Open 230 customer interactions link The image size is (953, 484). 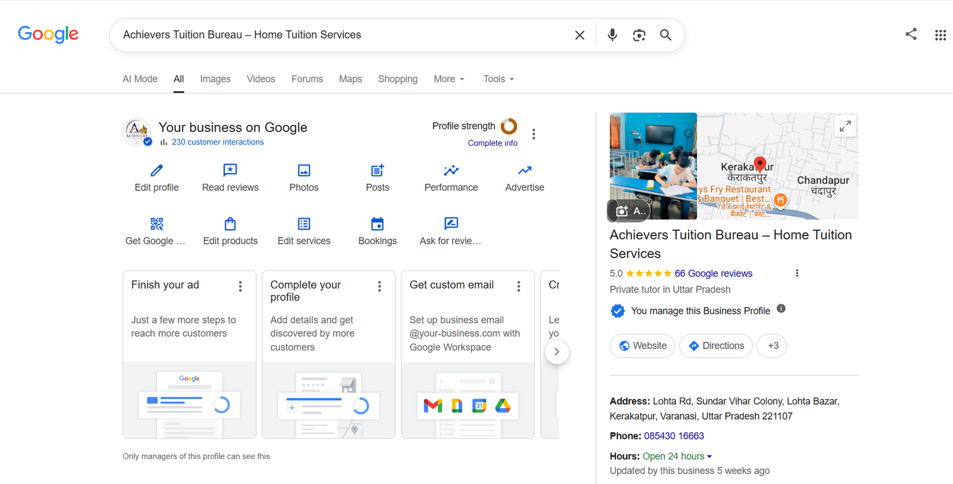(217, 142)
